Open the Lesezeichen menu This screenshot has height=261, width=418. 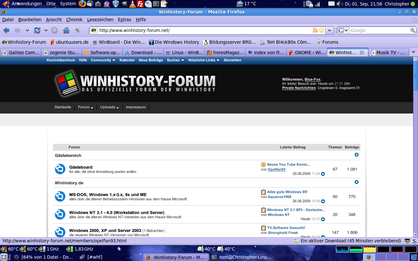coord(100,20)
